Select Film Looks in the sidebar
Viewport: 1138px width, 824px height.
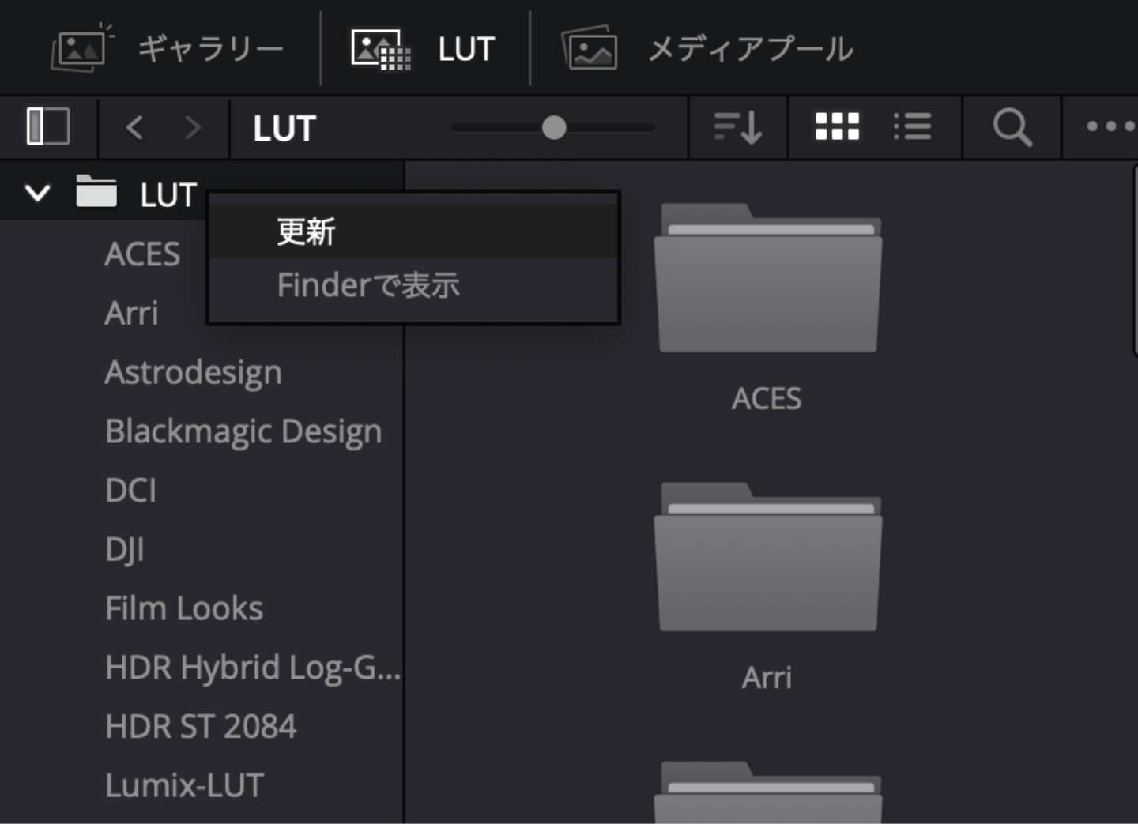pyautogui.click(x=184, y=608)
